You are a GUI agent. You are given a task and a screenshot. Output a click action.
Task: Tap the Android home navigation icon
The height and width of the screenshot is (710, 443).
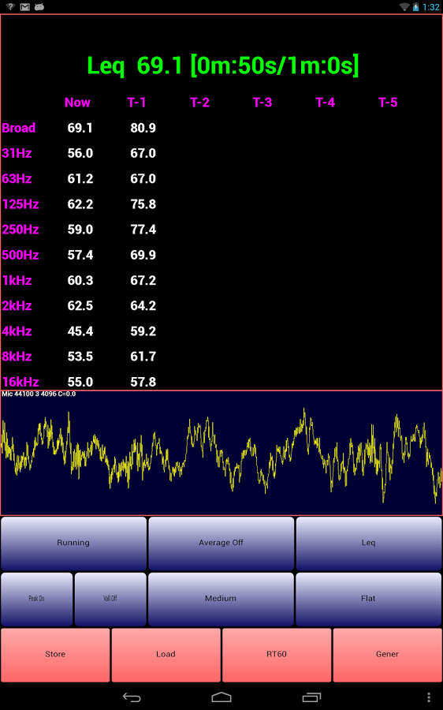tap(221, 697)
